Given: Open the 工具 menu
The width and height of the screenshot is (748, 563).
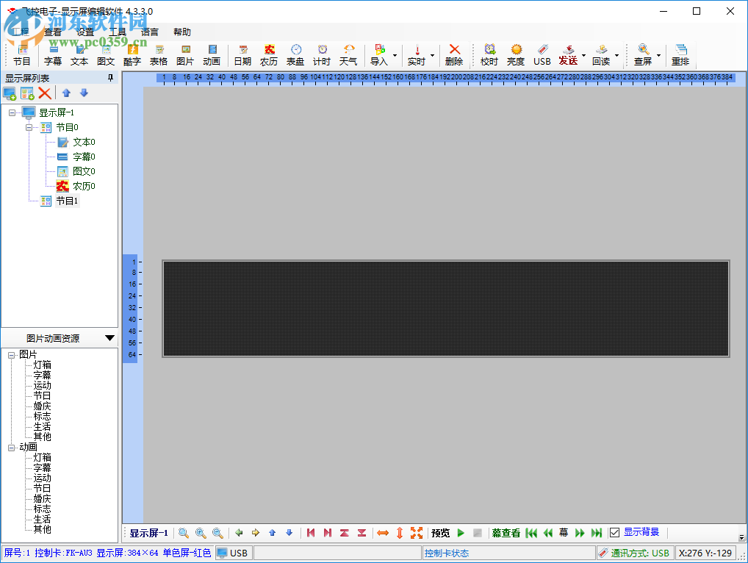Looking at the screenshot, I should coord(118,32).
